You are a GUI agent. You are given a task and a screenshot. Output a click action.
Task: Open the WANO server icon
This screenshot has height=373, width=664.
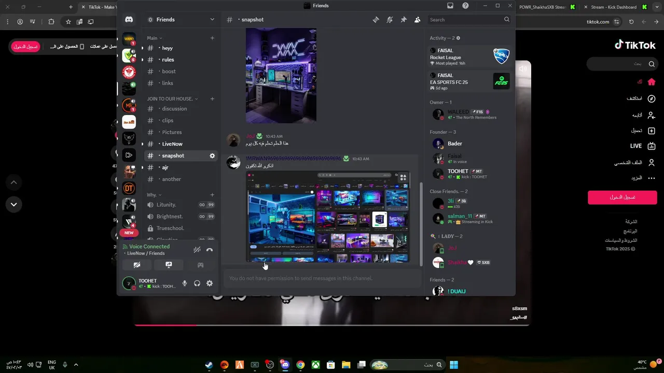pos(129,39)
